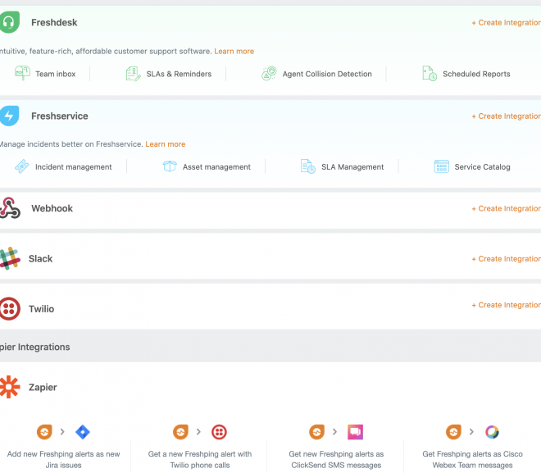Click the Webhook logo icon

[10, 208]
